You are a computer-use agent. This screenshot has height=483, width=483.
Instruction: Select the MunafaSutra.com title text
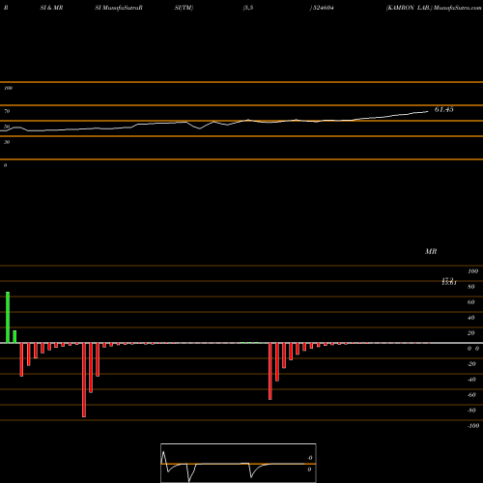pos(458,8)
